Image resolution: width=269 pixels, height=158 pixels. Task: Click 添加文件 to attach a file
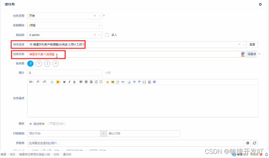[37, 124]
